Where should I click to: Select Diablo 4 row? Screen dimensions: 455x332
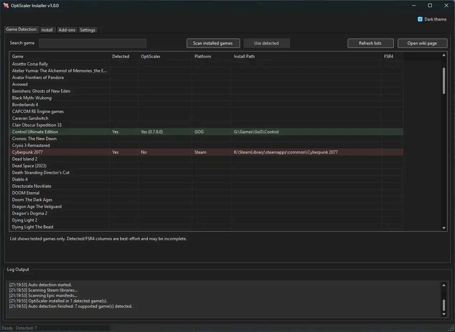[206, 179]
